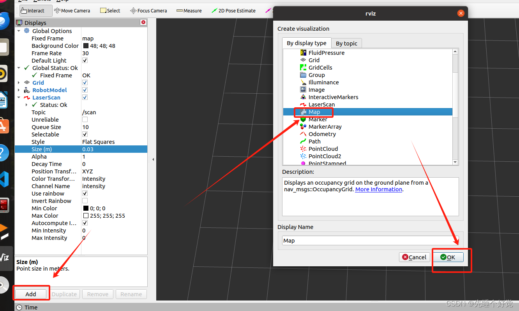This screenshot has height=311, width=519.
Task: Select the Interact tool
Action: point(35,10)
